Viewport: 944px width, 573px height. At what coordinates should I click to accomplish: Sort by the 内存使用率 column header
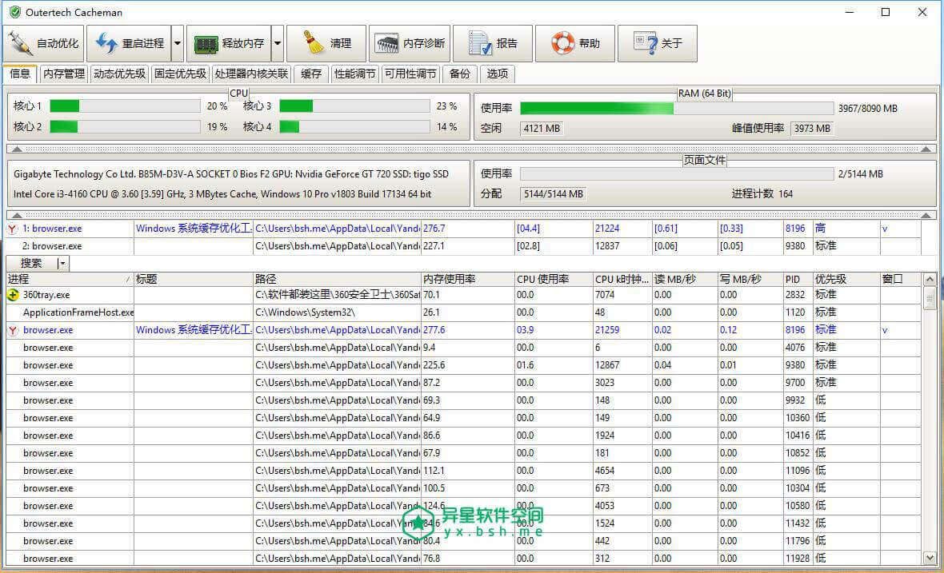468,279
